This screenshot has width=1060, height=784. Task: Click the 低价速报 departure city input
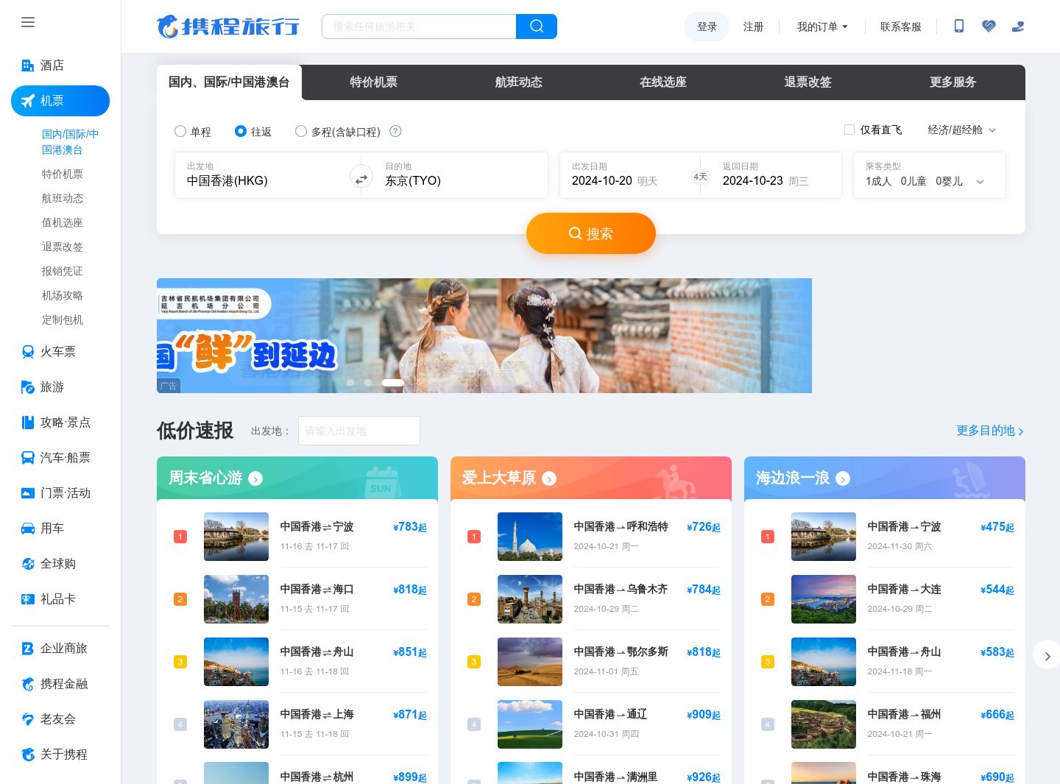click(359, 431)
